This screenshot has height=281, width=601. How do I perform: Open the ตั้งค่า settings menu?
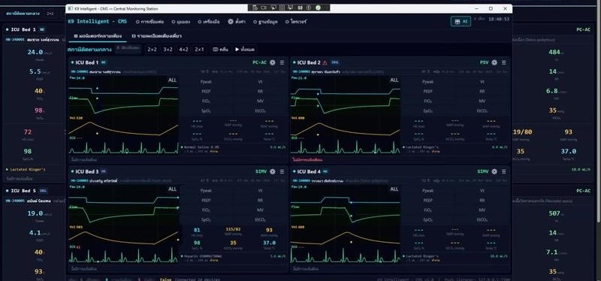click(237, 22)
